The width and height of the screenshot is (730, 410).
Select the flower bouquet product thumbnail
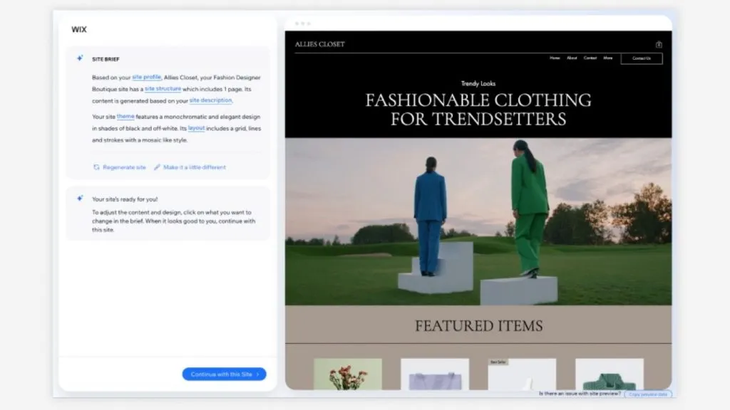coord(348,374)
